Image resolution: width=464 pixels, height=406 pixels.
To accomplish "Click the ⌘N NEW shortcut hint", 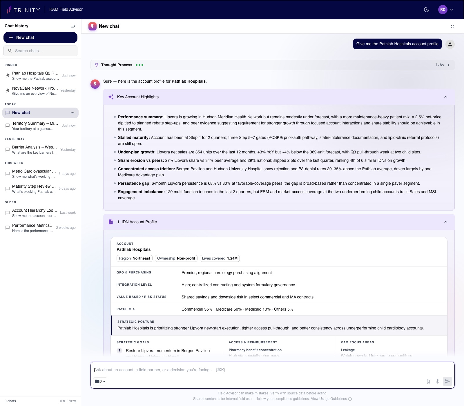I will pyautogui.click(x=68, y=401).
